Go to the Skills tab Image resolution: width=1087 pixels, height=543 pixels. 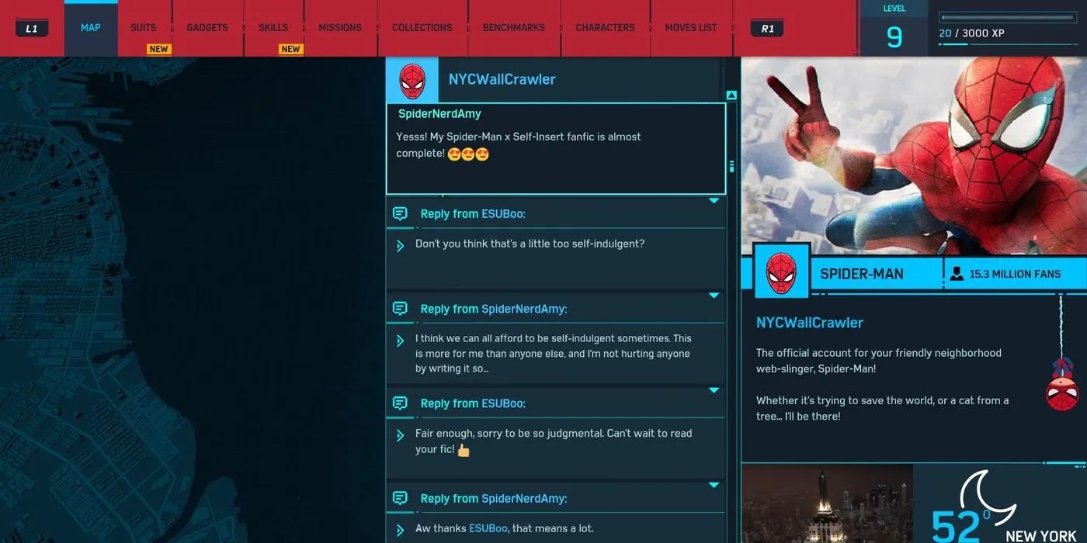tap(273, 28)
